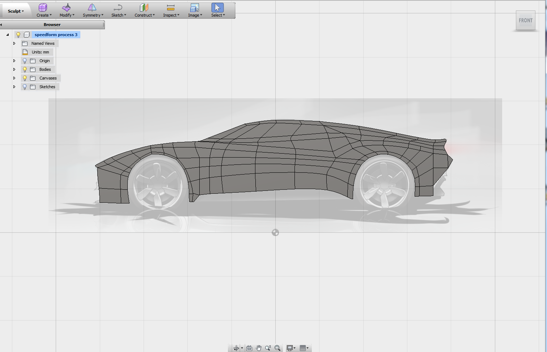Select the Zoom tool in the navigation bar
This screenshot has height=352, width=547.
268,348
